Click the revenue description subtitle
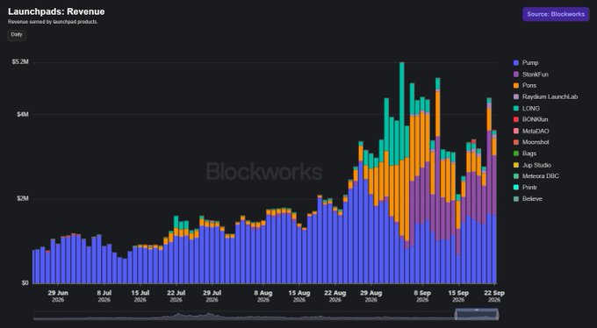The width and height of the screenshot is (597, 328). tap(53, 22)
